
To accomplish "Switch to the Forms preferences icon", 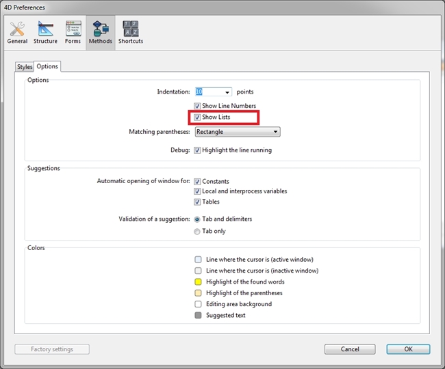I will [73, 33].
